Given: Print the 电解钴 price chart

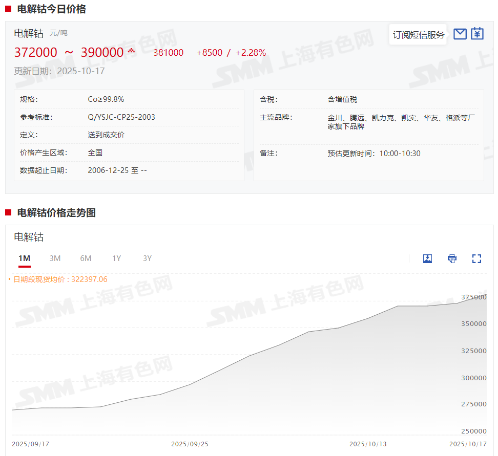Looking at the screenshot, I should coord(452,258).
